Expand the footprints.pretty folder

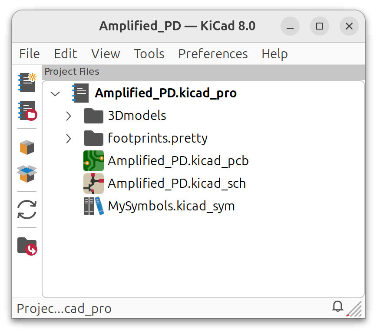(68, 138)
